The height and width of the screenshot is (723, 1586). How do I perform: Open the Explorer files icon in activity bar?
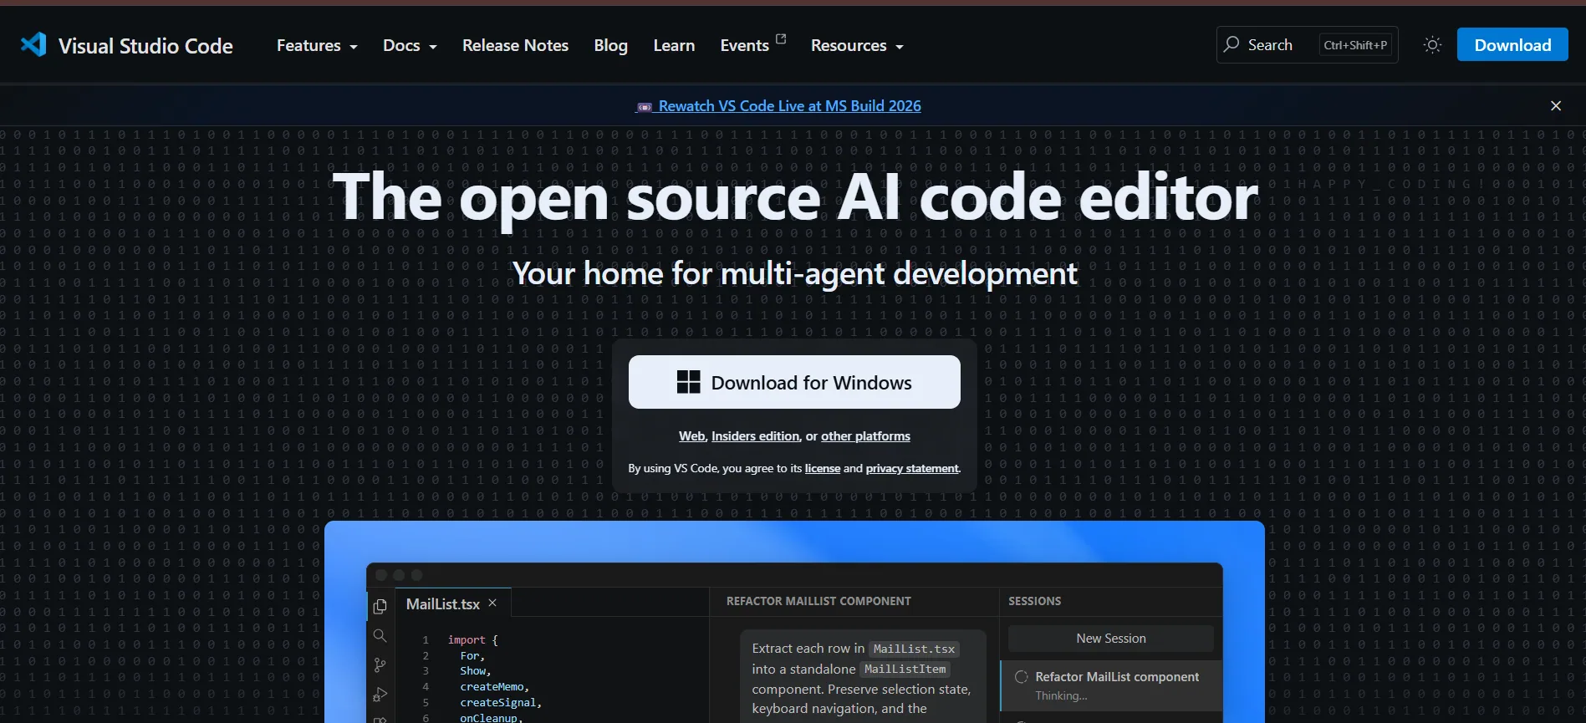click(x=380, y=606)
